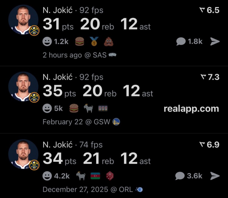
Task: Open the realapp.com link
Action: (191, 109)
